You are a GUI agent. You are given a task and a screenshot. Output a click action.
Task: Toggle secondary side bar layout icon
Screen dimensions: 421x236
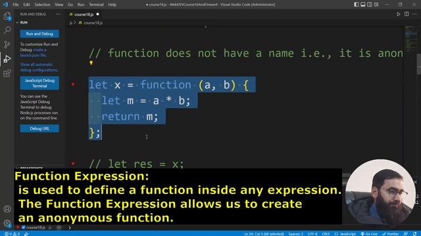pyautogui.click(x=370, y=5)
